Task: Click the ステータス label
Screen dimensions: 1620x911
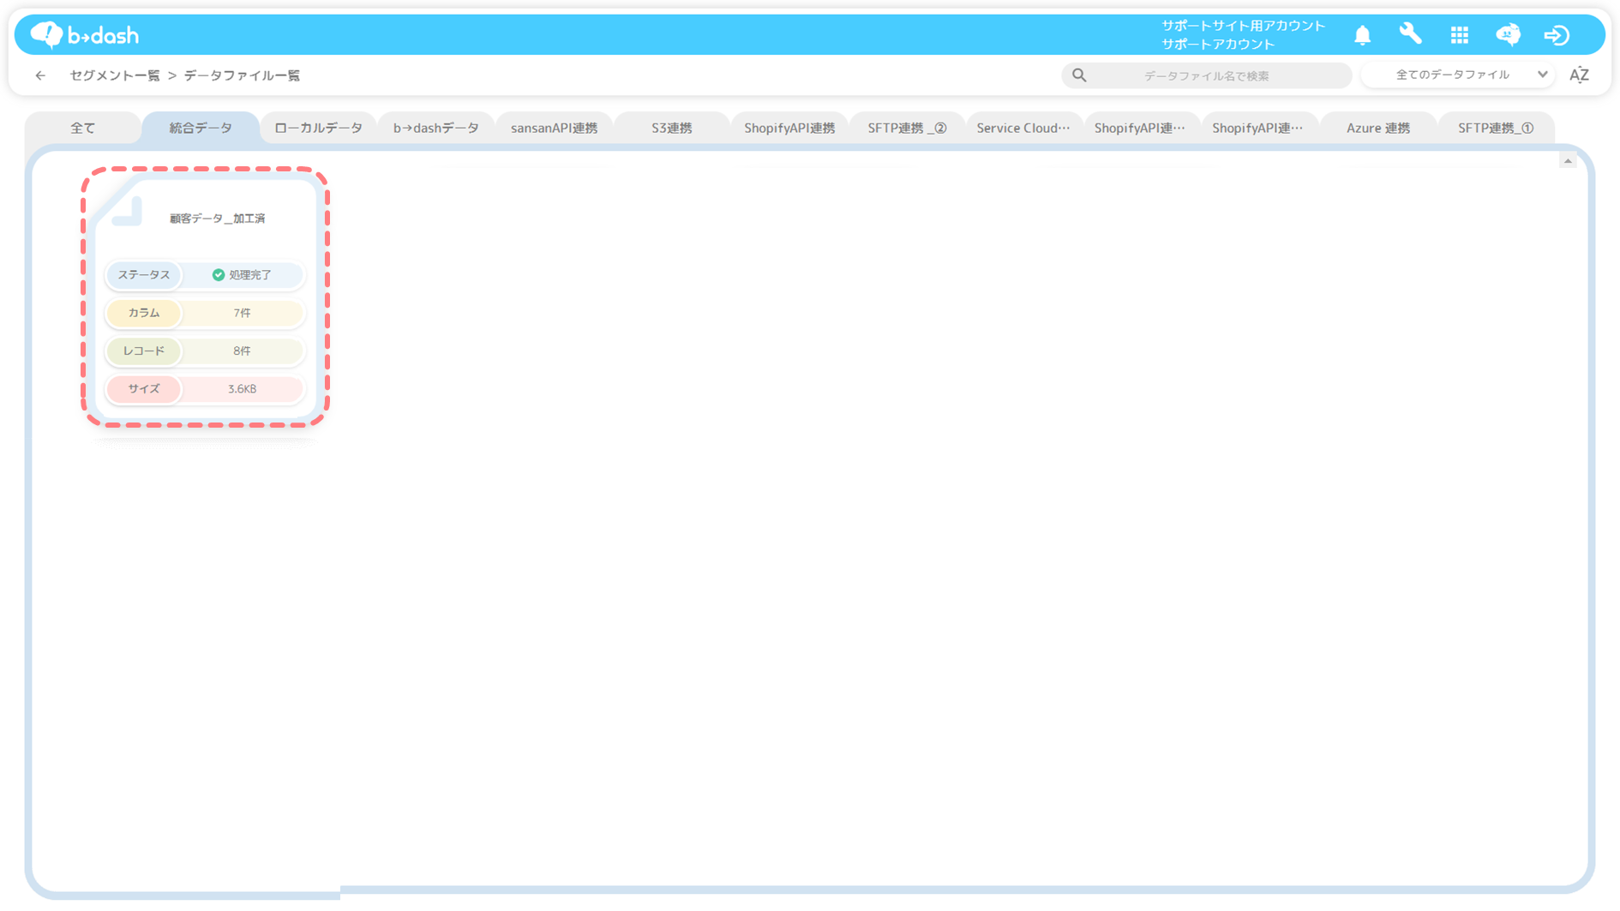Action: (x=144, y=275)
